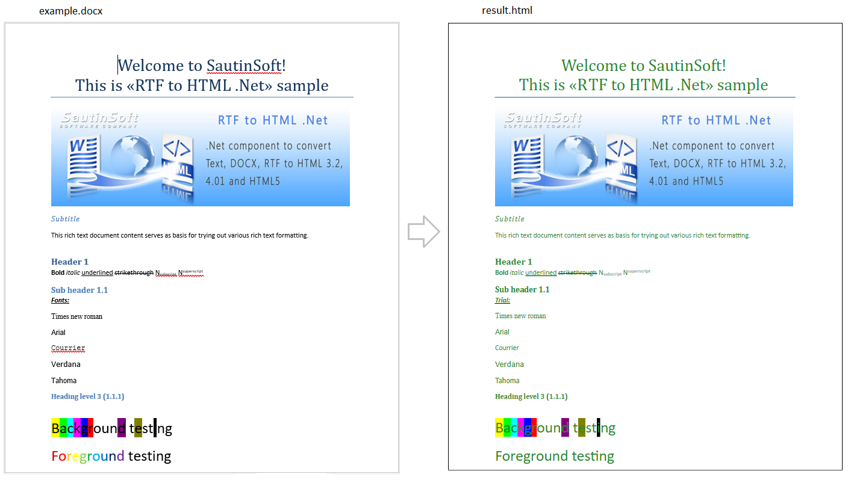
Task: Click the 'Nsuperscript' text in example.docx
Action: [191, 272]
